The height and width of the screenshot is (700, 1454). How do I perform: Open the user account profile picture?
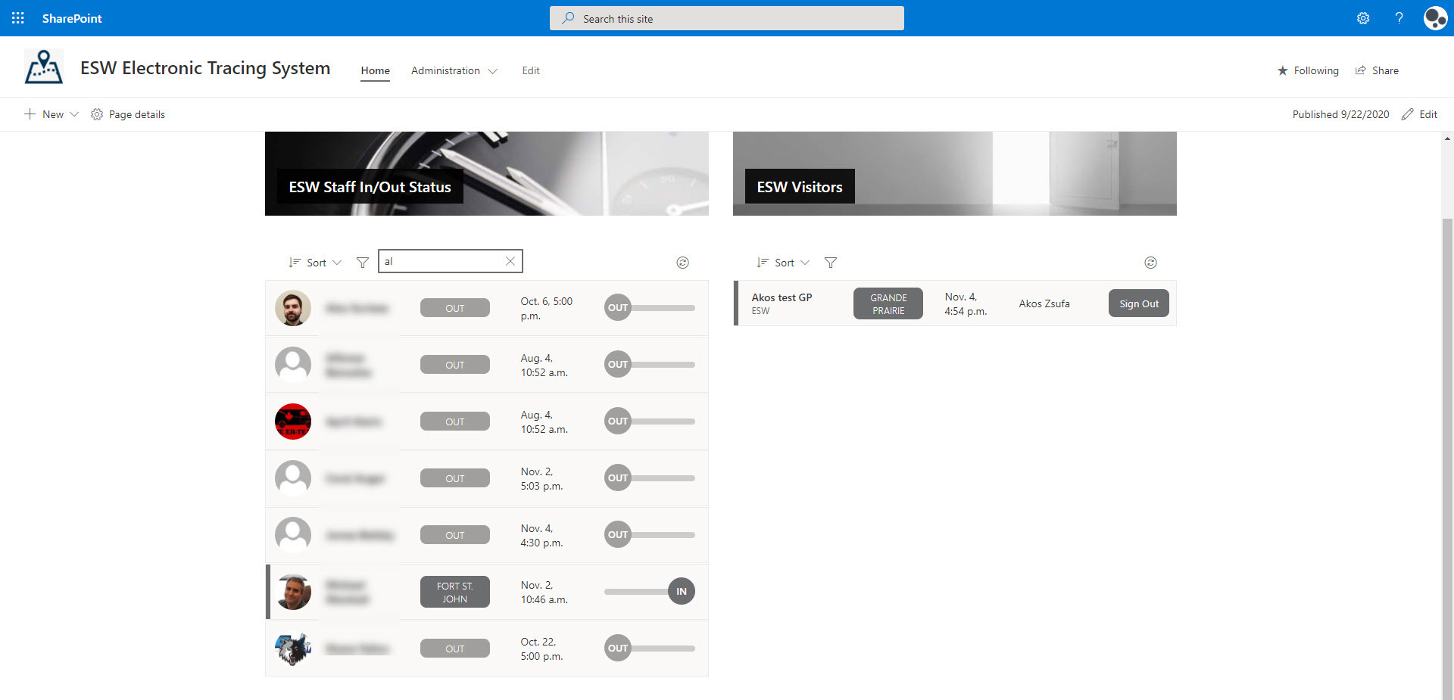[1434, 18]
